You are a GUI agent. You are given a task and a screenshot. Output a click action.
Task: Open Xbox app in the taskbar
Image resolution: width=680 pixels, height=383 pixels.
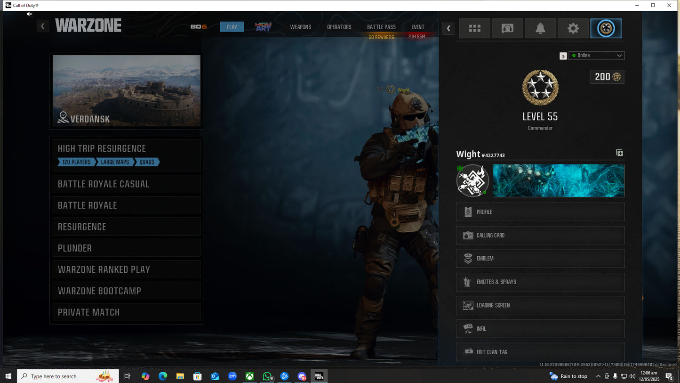pos(249,376)
